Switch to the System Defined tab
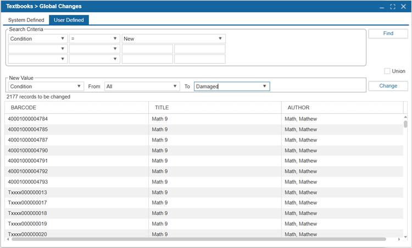The width and height of the screenshot is (412, 248). point(26,20)
